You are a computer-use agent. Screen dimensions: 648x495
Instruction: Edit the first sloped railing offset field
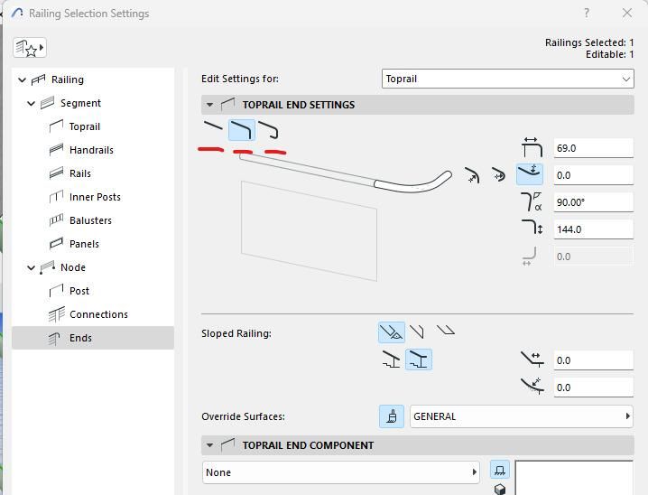tap(593, 360)
